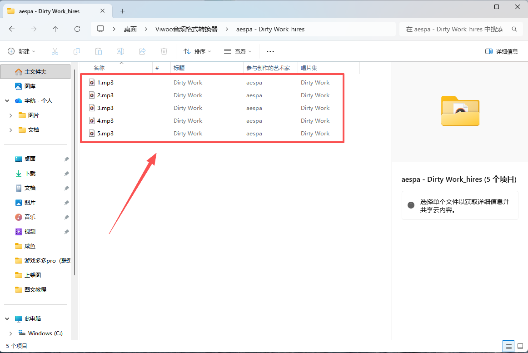
Task: Switch to large thumbnails view layout
Action: (521, 346)
